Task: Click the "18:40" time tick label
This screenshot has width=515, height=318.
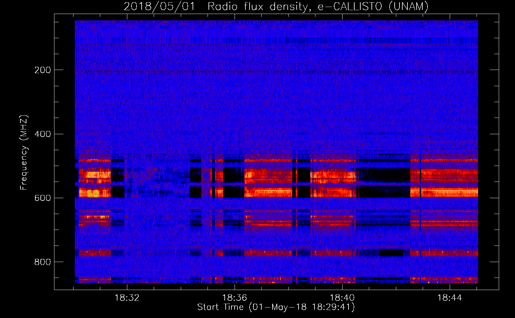Action: click(342, 298)
